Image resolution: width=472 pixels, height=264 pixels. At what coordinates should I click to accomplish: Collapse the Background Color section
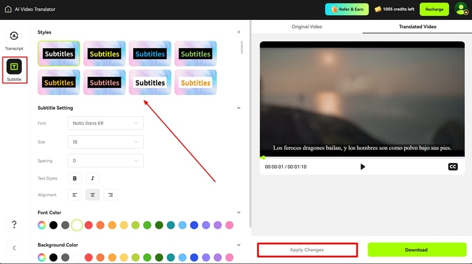coord(239,245)
